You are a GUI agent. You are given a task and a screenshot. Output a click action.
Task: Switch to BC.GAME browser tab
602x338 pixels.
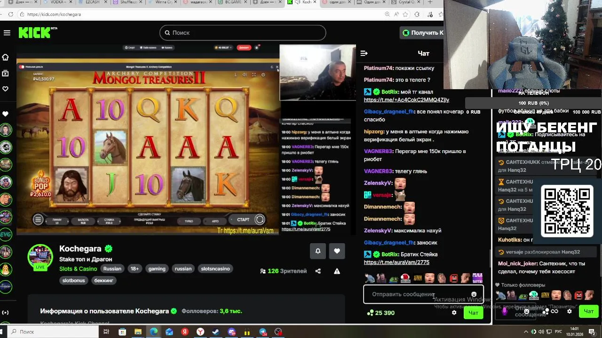click(x=232, y=2)
